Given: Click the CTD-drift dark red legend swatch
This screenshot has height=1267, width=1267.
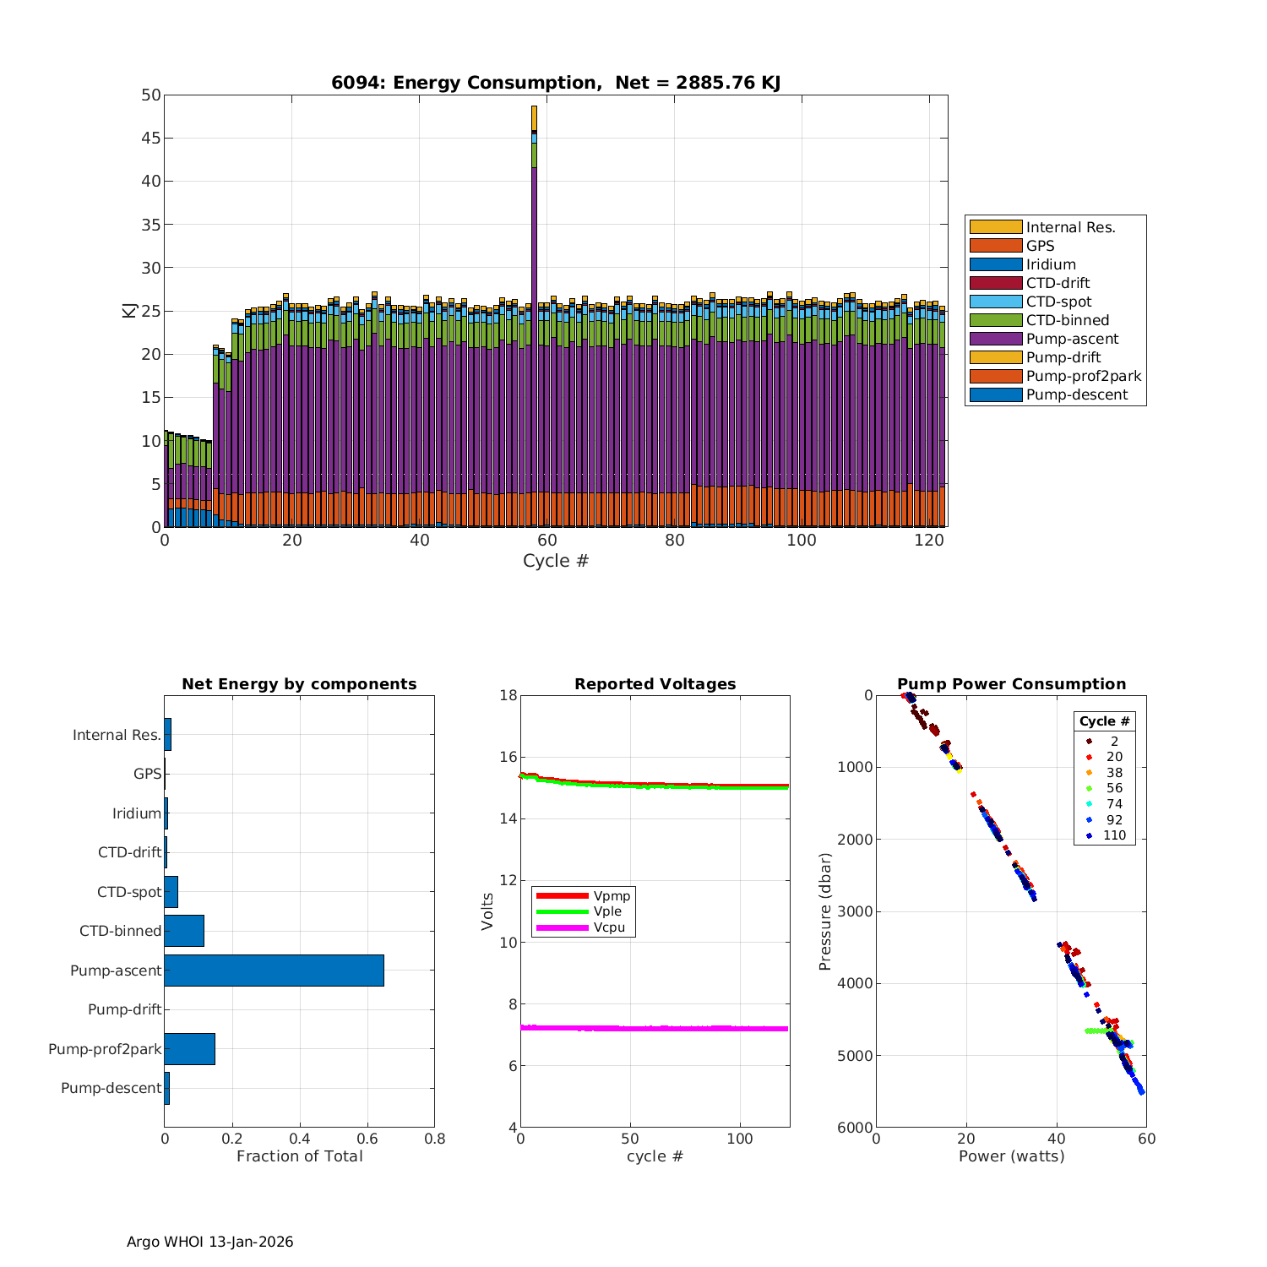Looking at the screenshot, I should click(995, 283).
